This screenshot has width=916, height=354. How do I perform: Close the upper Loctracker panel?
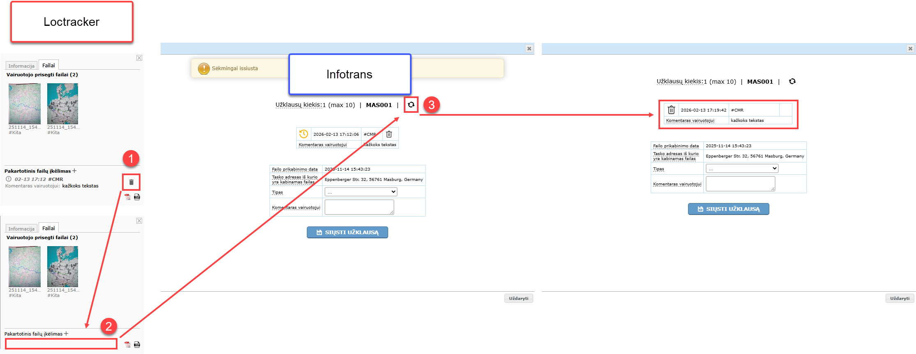(139, 58)
